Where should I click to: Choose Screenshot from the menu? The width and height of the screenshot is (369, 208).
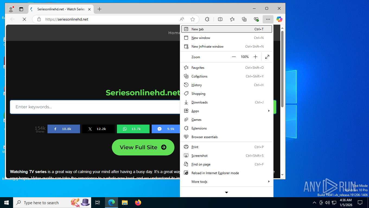coord(227,156)
